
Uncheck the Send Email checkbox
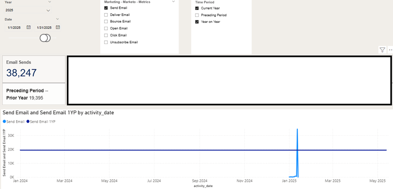coord(106,8)
